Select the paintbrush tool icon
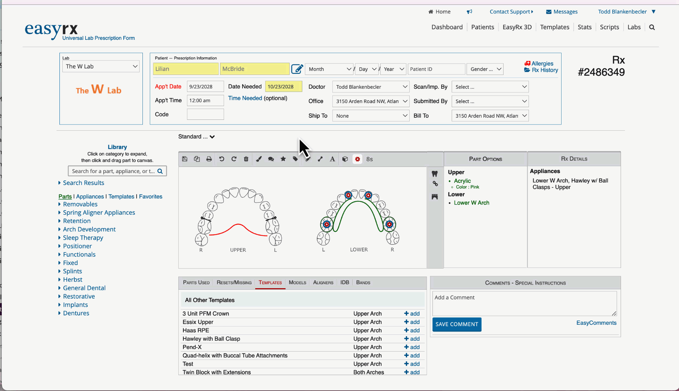This screenshot has width=679, height=391. pyautogui.click(x=259, y=159)
